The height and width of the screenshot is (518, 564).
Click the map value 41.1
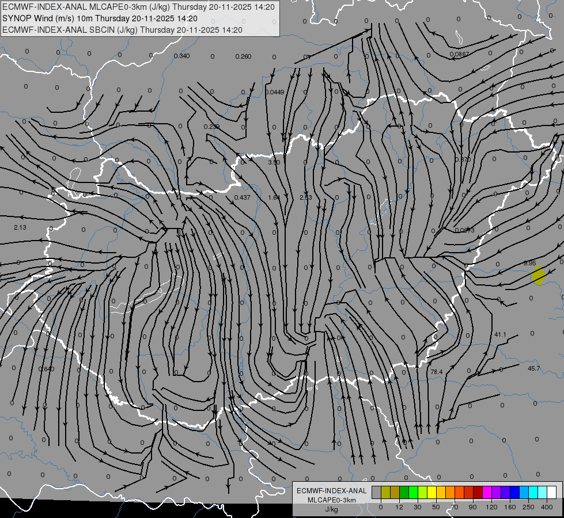(x=500, y=334)
